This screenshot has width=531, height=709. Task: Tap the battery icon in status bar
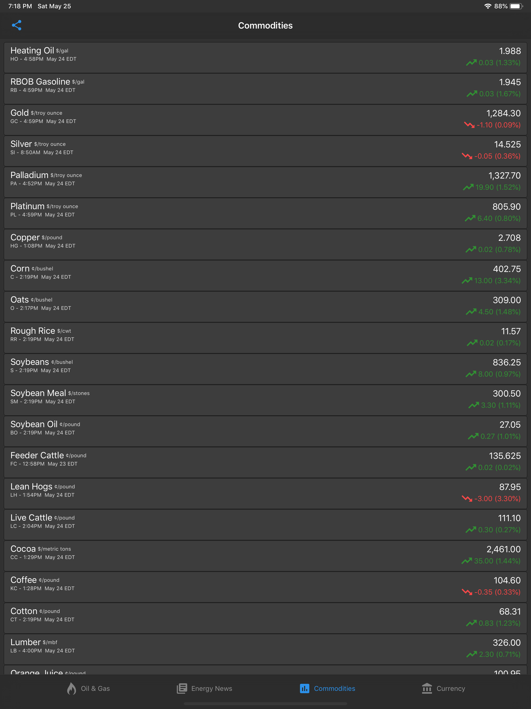point(516,6)
